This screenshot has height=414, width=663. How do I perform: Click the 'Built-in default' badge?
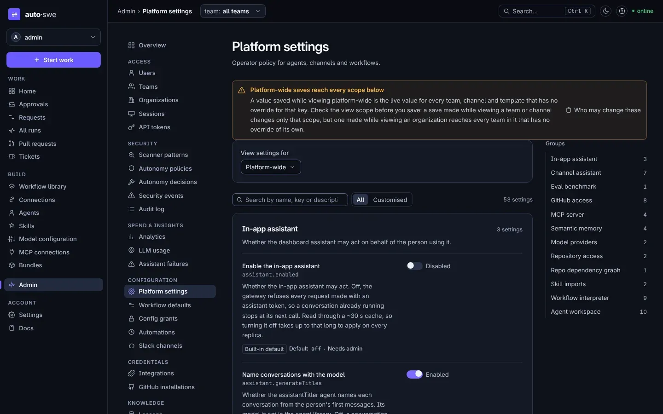pos(264,349)
